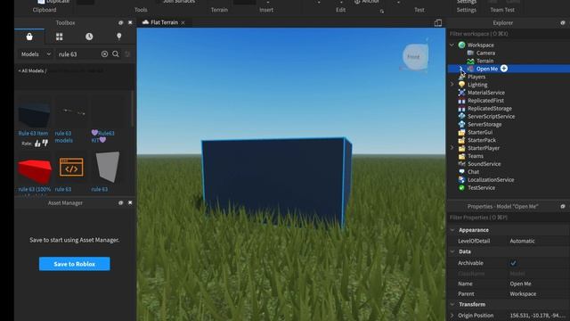The width and height of the screenshot is (570, 321).
Task: Pop out the Explorer panel
Action: 563,22
